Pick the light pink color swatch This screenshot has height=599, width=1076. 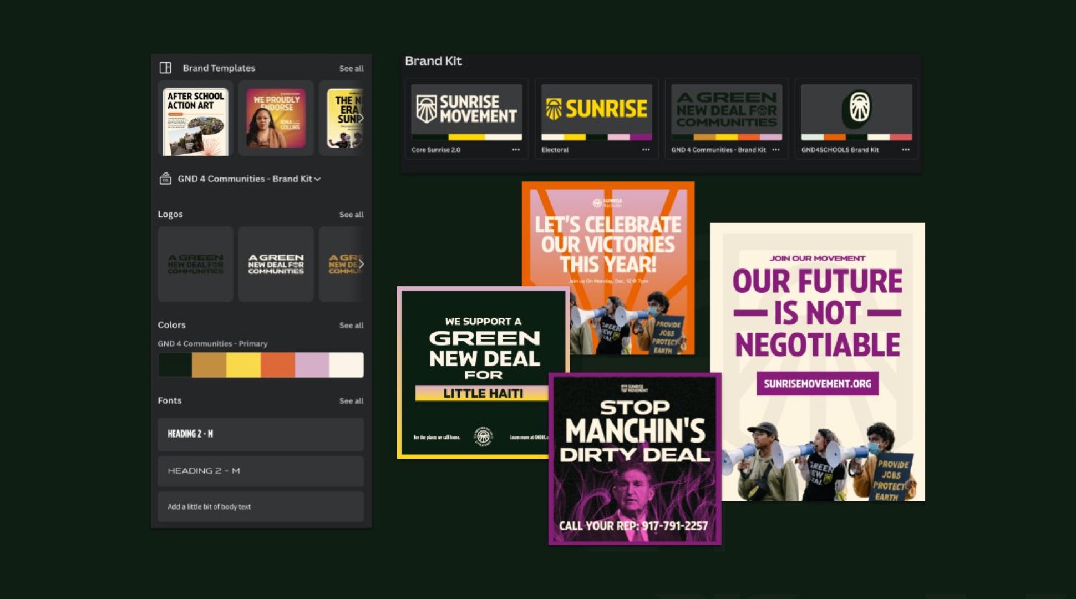coord(312,365)
